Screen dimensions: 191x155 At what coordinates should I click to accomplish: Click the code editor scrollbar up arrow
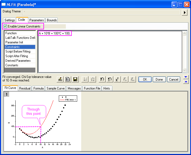point(185,34)
